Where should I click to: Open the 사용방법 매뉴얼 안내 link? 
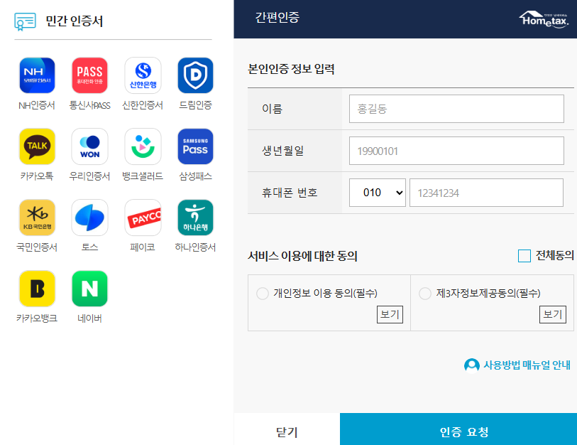tap(527, 365)
